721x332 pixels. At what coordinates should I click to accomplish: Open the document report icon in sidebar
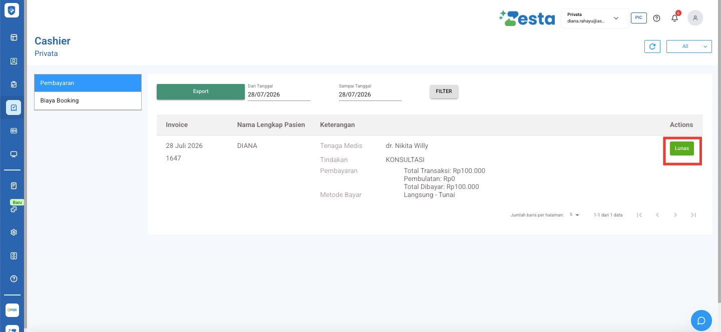pyautogui.click(x=14, y=185)
